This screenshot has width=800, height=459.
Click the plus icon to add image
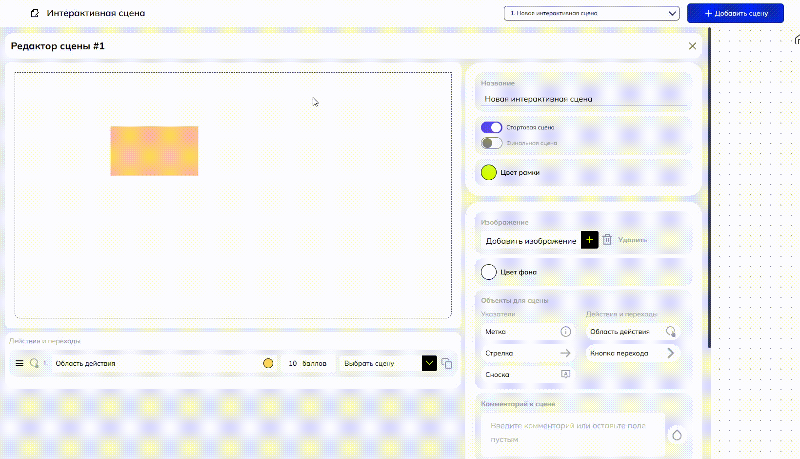pos(589,240)
